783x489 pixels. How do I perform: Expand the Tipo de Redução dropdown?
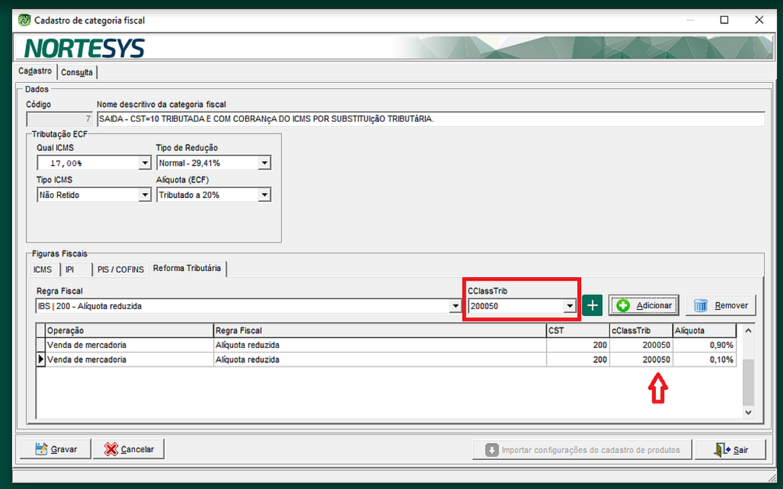264,163
